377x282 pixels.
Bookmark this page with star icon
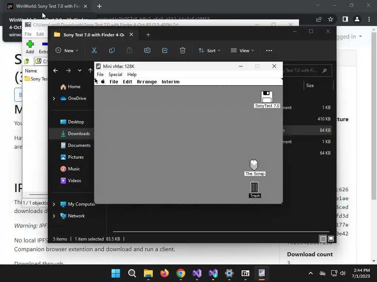[331, 19]
